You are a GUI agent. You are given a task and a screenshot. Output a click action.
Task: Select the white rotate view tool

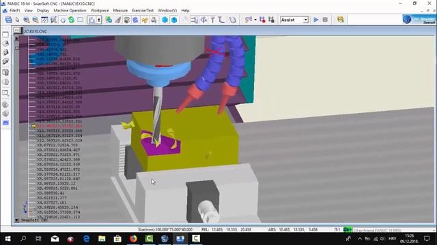(63, 20)
